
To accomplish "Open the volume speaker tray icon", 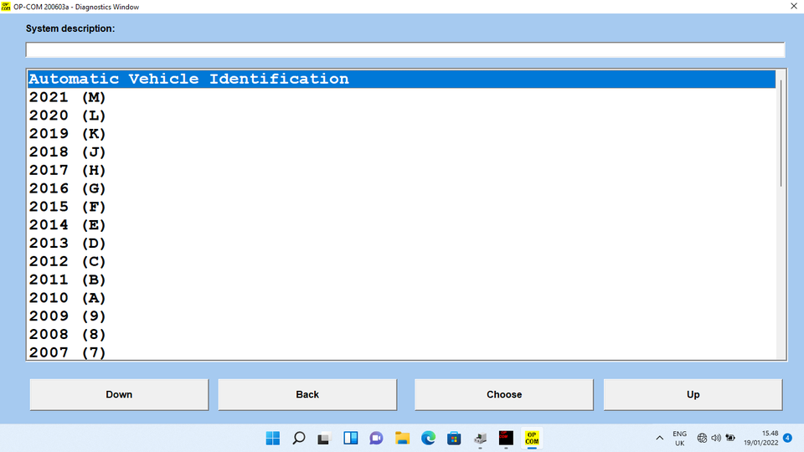I will [716, 438].
